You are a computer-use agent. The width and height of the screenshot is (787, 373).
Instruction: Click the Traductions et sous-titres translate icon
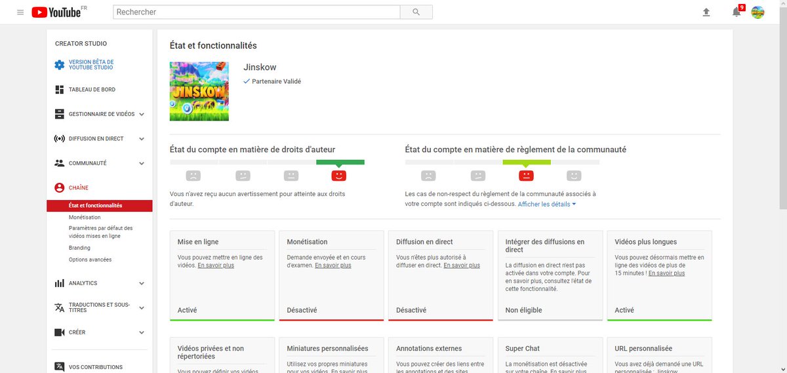tap(59, 307)
